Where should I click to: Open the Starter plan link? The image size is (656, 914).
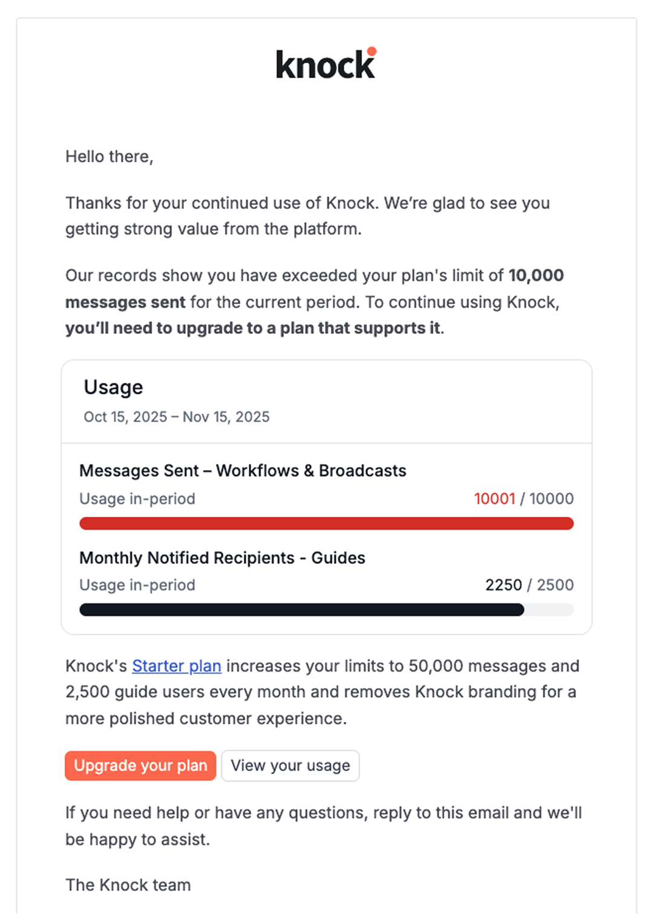(x=176, y=666)
